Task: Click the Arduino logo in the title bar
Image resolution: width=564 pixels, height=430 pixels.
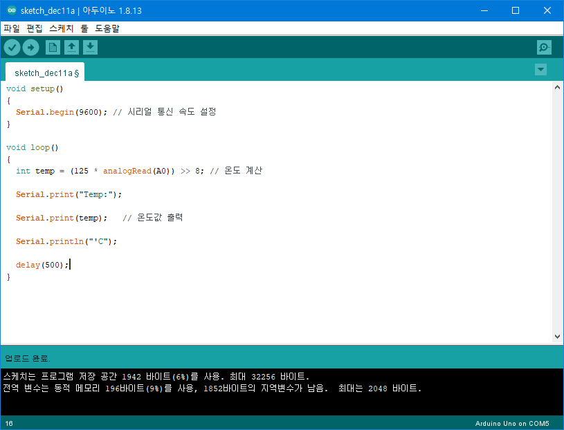Action: [x=12, y=10]
